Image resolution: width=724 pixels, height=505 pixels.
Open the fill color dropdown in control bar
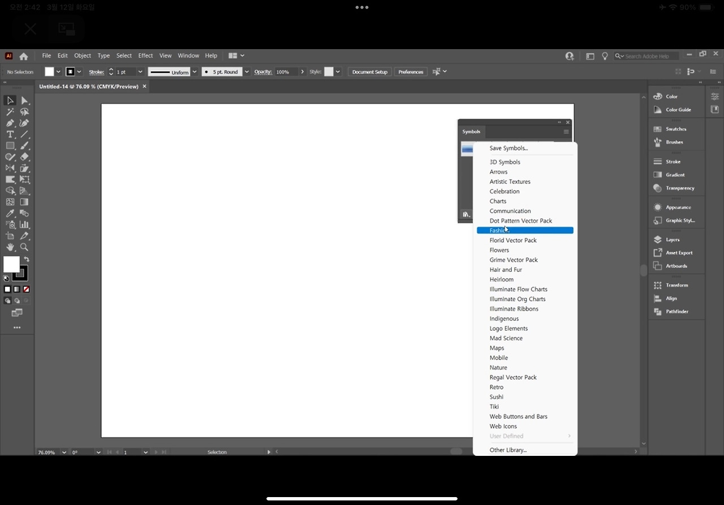click(x=58, y=72)
